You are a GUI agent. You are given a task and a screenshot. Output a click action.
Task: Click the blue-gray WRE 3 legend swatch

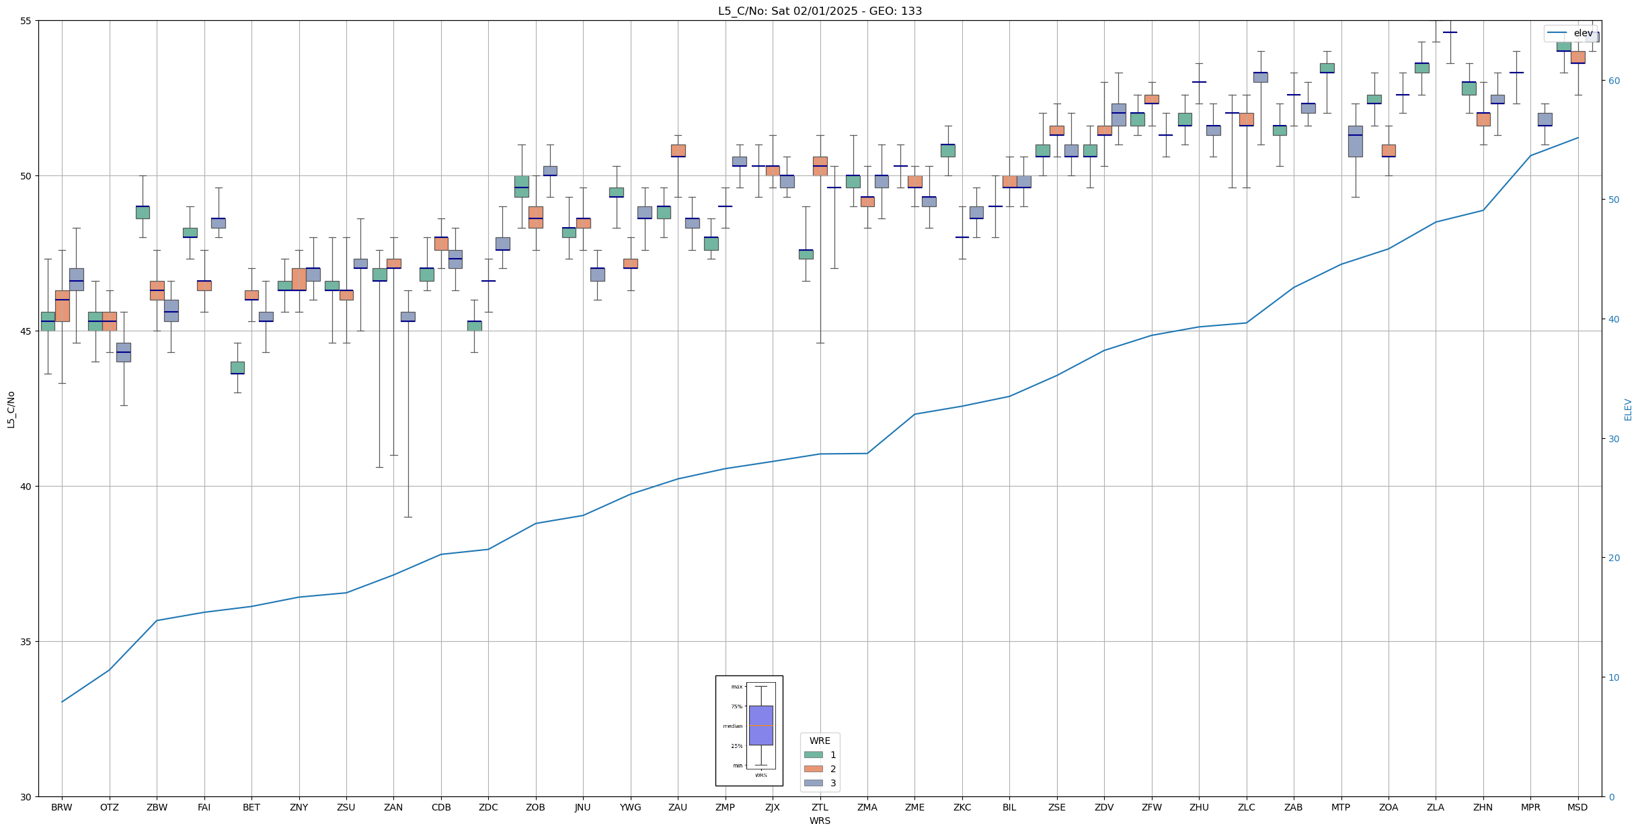click(x=813, y=783)
